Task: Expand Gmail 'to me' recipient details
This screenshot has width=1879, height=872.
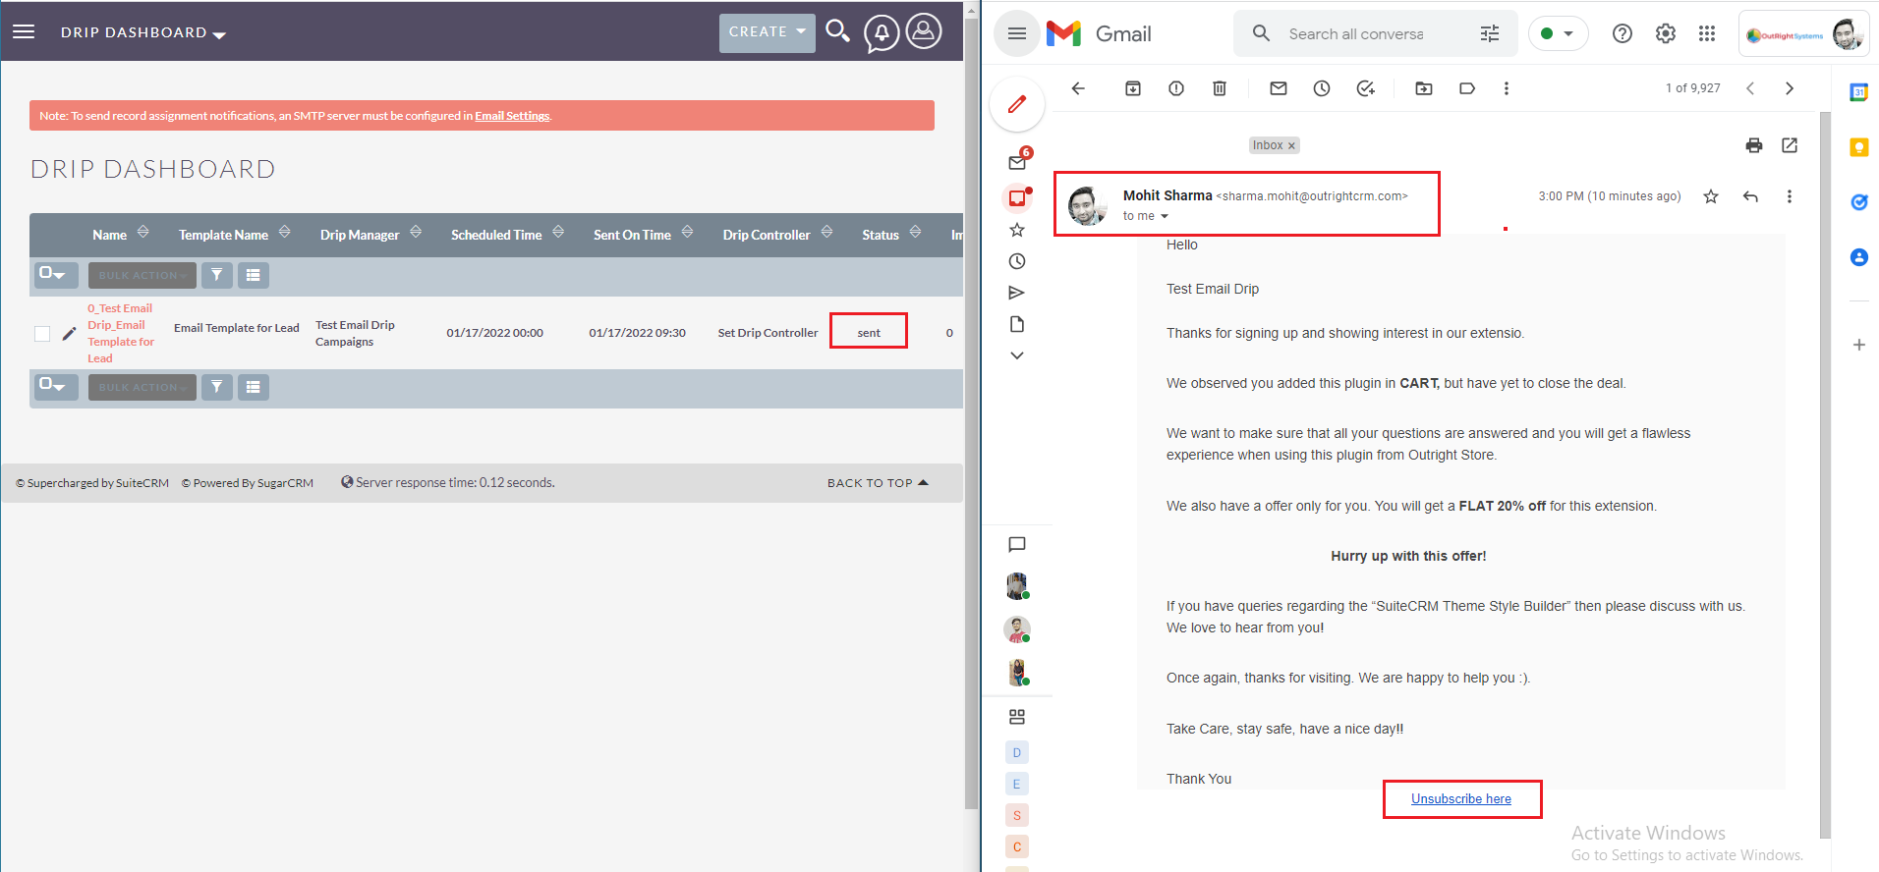Action: pos(1165,216)
